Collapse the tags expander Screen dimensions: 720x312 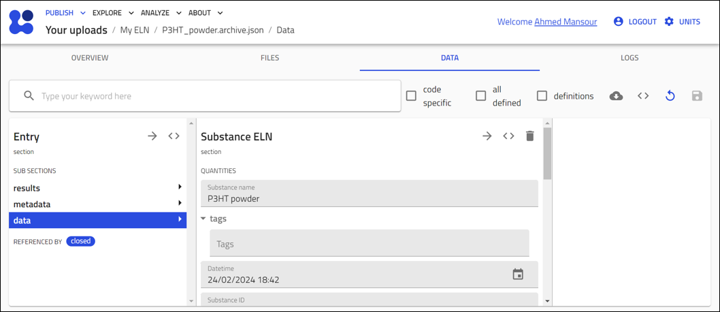(203, 219)
